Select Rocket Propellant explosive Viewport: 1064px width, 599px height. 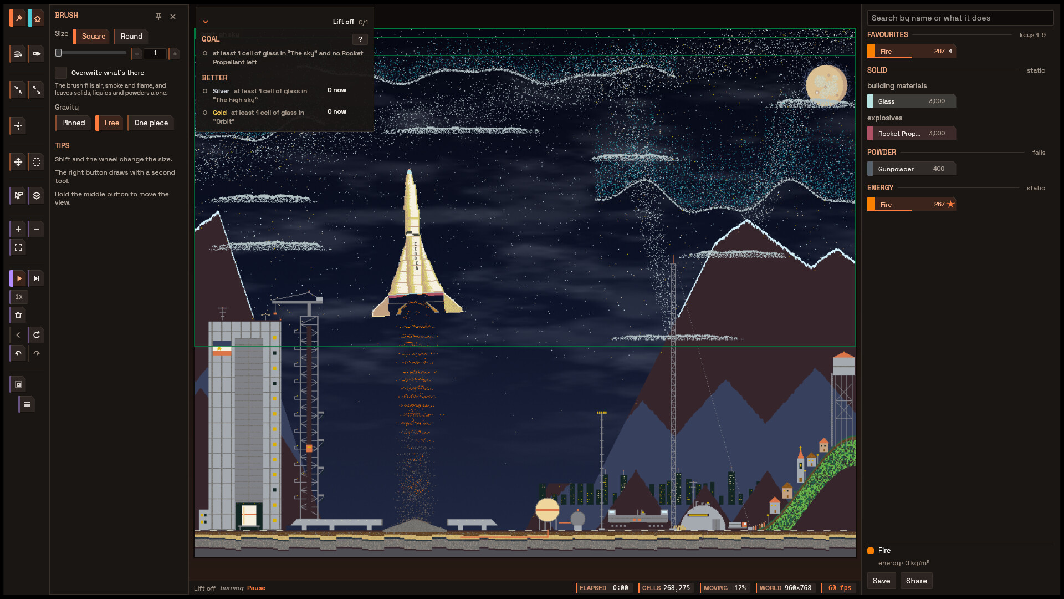(x=912, y=133)
